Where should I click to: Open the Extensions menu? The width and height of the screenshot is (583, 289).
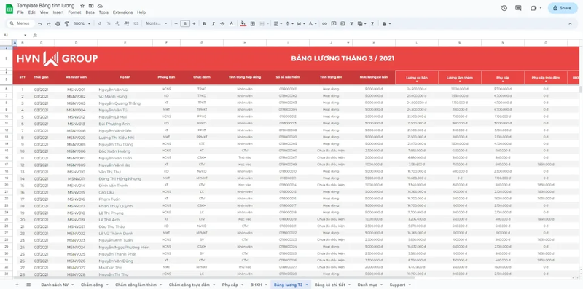pyautogui.click(x=122, y=12)
